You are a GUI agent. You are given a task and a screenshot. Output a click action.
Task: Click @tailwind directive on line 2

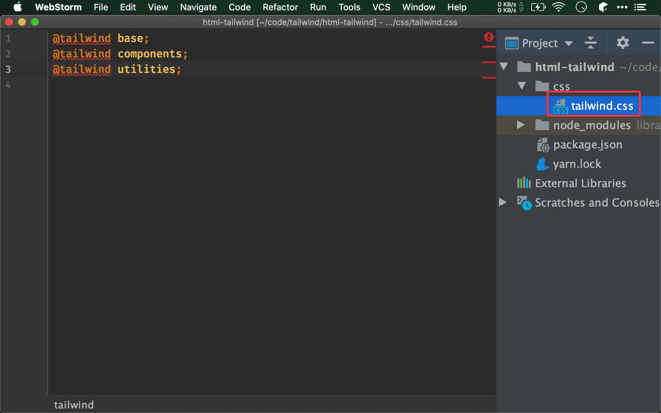82,54
